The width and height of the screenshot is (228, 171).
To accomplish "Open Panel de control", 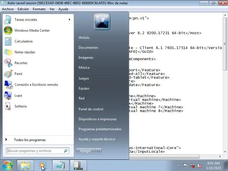I will [91, 109].
